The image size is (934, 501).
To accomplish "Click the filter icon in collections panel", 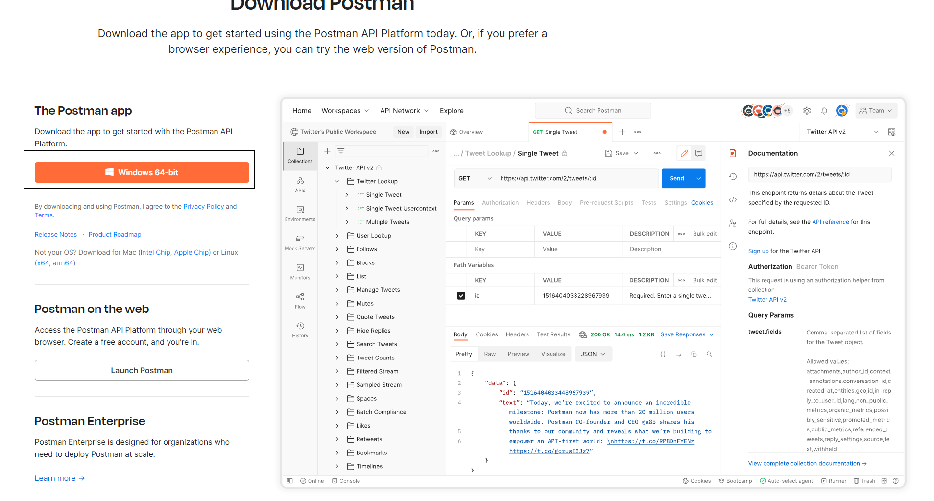I will click(x=341, y=151).
